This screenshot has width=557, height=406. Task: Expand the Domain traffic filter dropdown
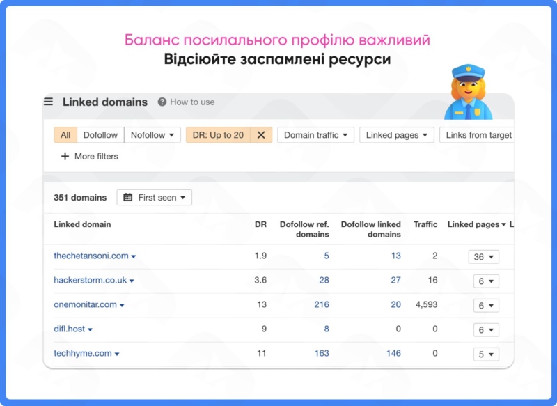tap(315, 135)
